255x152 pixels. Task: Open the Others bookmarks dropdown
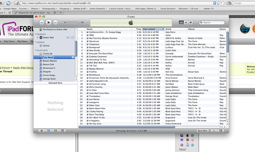(x=35, y=9)
